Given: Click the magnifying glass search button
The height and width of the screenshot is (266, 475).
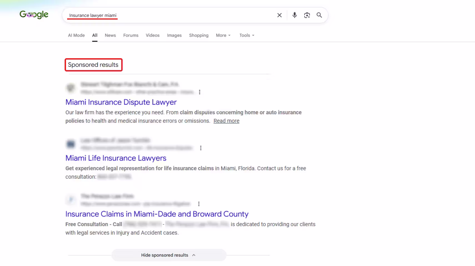Looking at the screenshot, I should tap(319, 15).
